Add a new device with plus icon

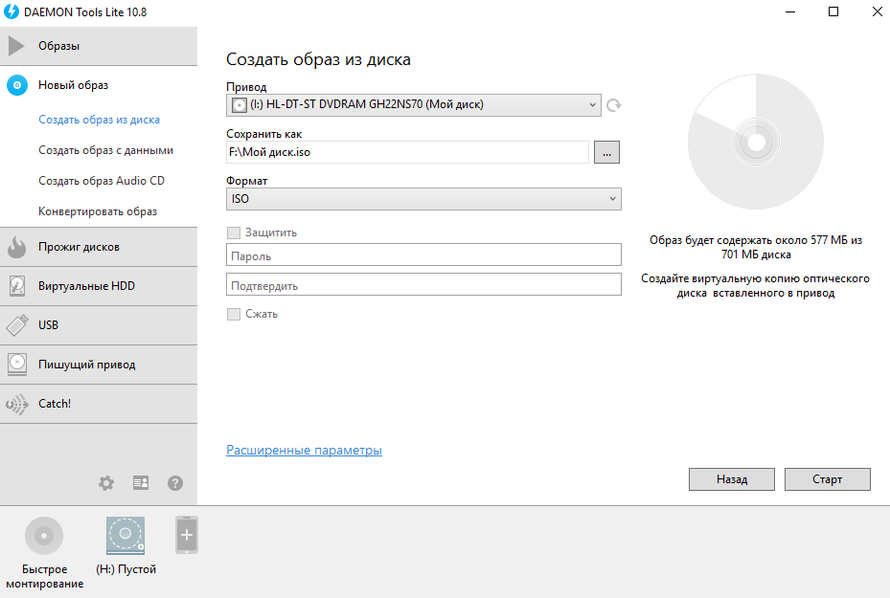(187, 536)
